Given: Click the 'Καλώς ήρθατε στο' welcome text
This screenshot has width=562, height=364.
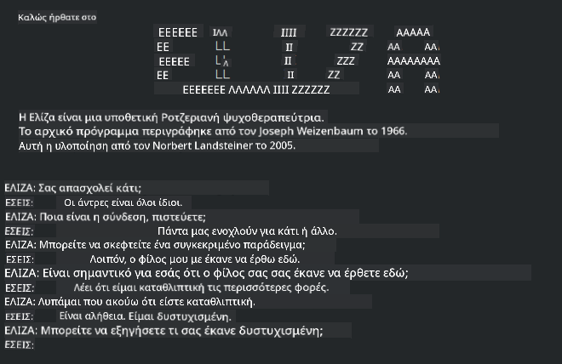Looking at the screenshot, I should click(57, 17).
